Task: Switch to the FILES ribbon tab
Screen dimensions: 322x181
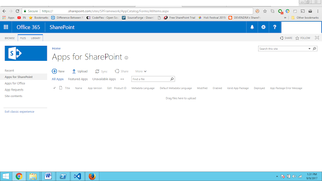Action: pyautogui.click(x=23, y=38)
